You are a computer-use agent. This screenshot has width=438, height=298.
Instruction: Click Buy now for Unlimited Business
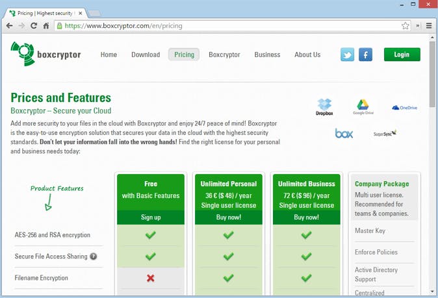pos(307,217)
